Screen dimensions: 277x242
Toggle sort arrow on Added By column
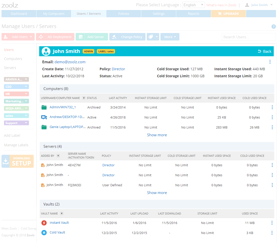pos(58,156)
